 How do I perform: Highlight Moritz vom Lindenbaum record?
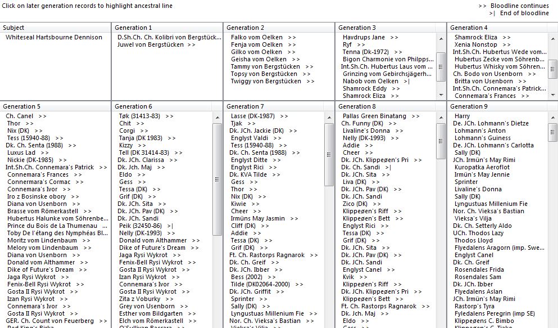point(49,240)
